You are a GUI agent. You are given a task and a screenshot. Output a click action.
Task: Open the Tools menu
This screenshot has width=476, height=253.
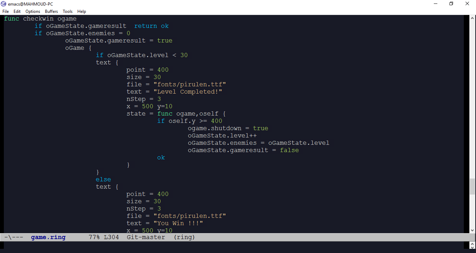tap(67, 11)
